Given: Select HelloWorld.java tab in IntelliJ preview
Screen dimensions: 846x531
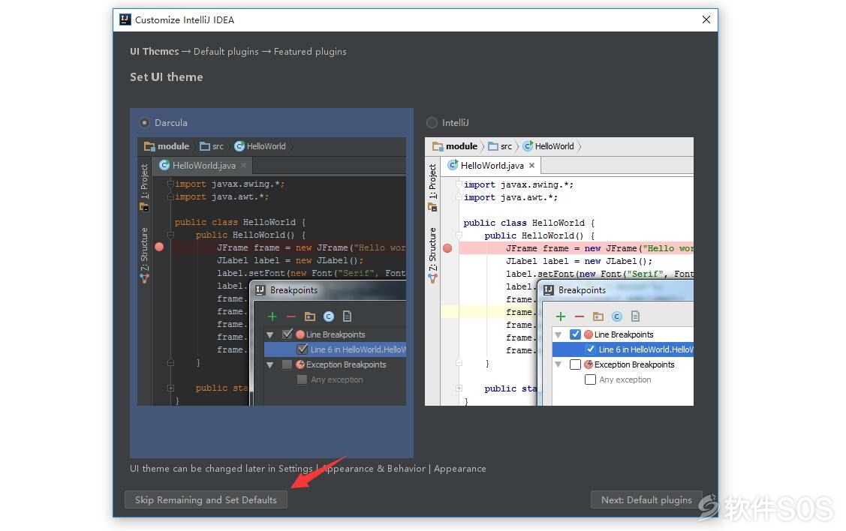Looking at the screenshot, I should click(492, 166).
